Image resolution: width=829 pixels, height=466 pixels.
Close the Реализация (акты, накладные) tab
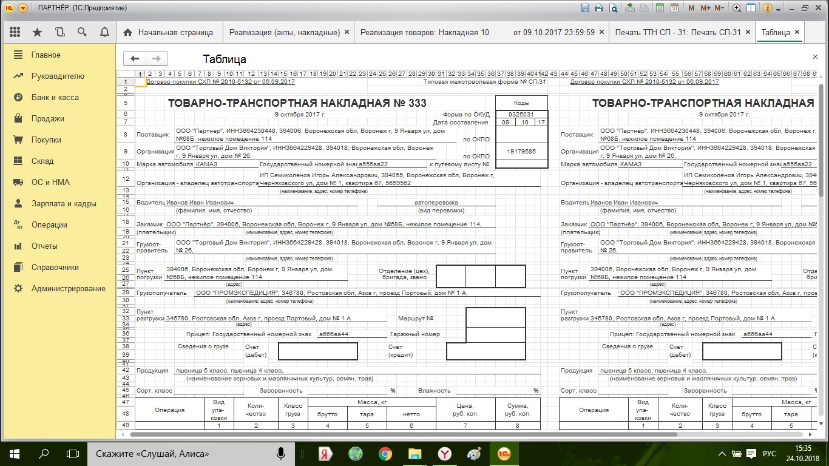[x=347, y=32]
